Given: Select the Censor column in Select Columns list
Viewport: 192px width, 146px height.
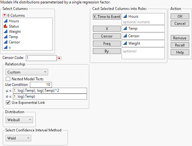Looking at the screenshot, I should 15,42.
